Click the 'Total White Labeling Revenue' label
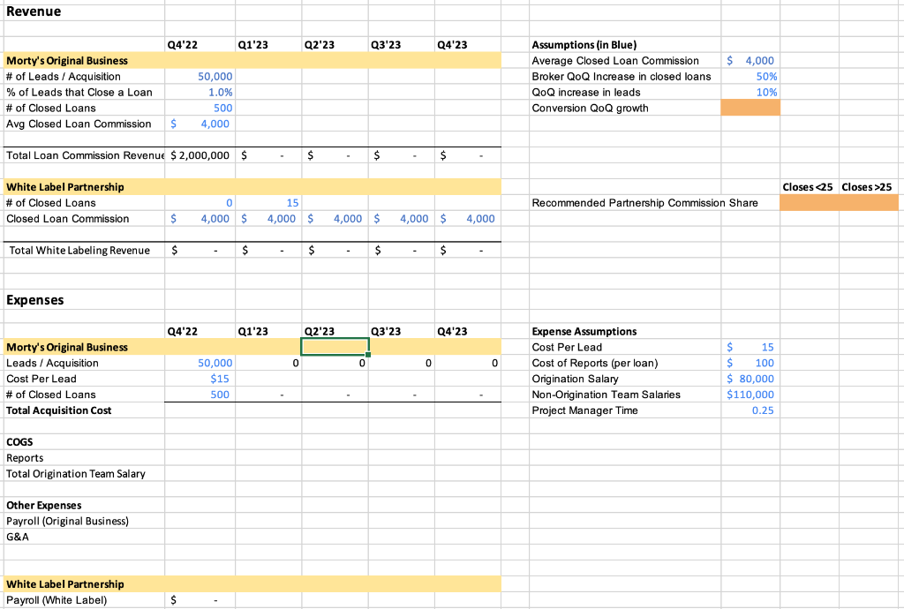Viewport: 904px width, 609px height. pos(79,251)
